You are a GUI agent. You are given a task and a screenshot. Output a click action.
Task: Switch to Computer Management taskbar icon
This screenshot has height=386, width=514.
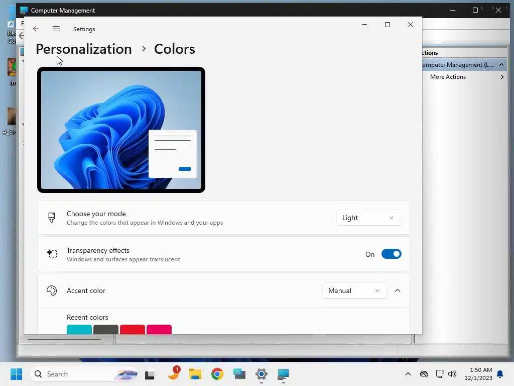pos(283,374)
